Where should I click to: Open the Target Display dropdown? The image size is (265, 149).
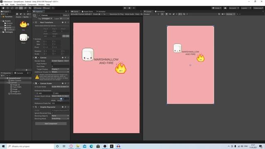pyautogui.click(x=60, y=69)
